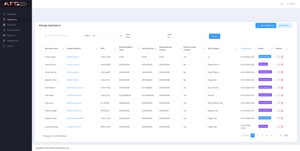Click the Customers person icon in sidebar
Viewport: 300px width, 151px height.
tap(4, 25)
